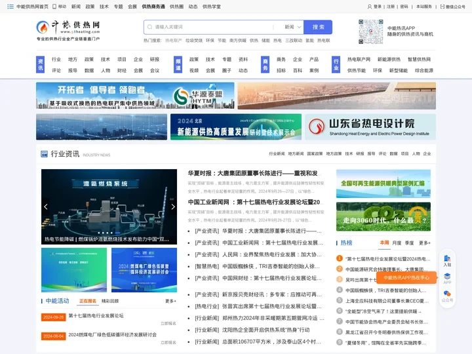Open 供热商务通 in the top menu
Viewport: 472px width, 354px height.
point(153,7)
